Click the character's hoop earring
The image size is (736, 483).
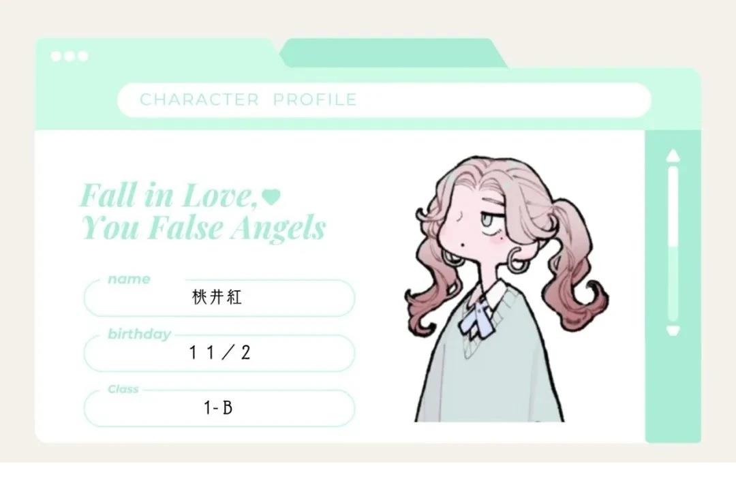coord(519,263)
